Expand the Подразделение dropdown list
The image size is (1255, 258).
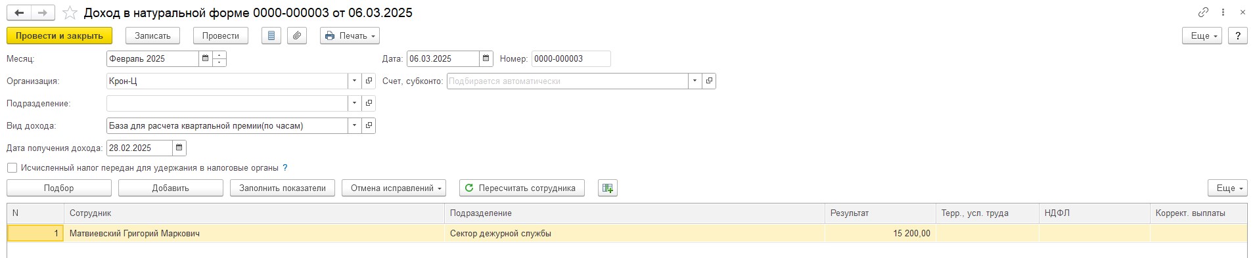point(355,103)
